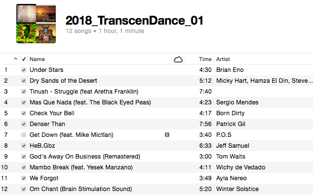Uncheck Mas Que Nada checkbox
Viewport: 313px width, 195px height.
(24, 102)
